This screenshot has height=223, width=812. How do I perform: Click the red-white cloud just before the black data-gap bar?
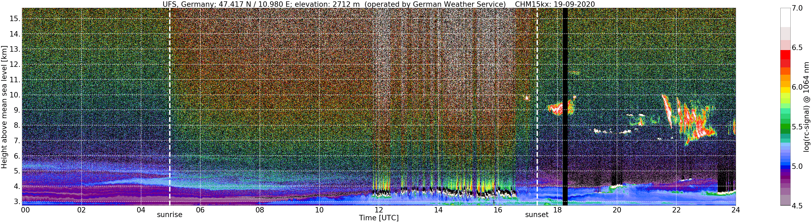(555, 109)
